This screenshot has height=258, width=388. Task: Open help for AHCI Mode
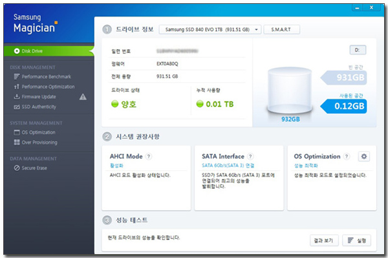pyautogui.click(x=149, y=156)
